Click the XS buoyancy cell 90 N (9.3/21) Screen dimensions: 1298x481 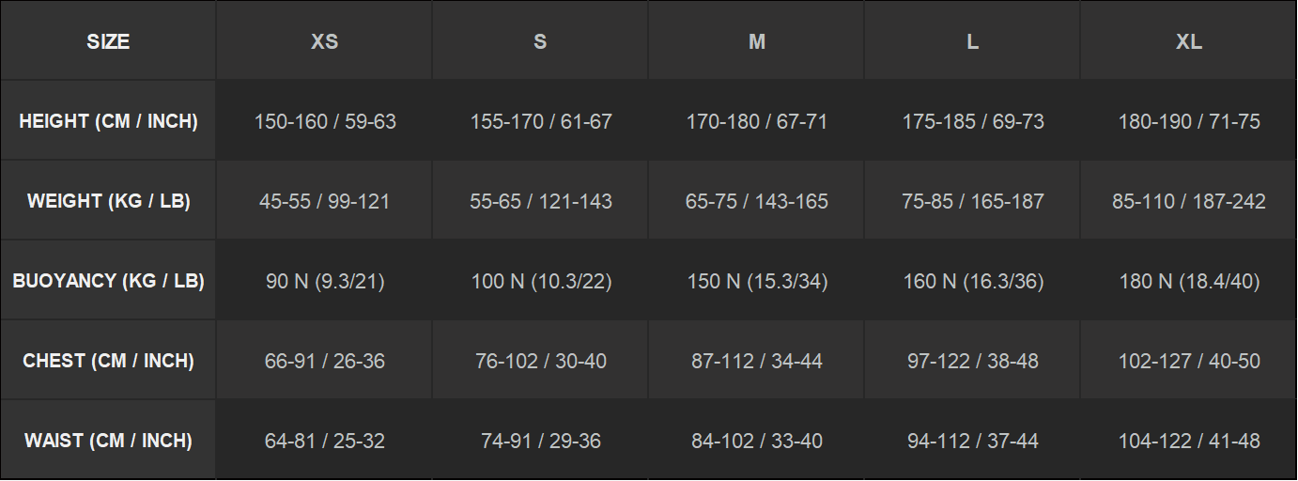point(324,281)
